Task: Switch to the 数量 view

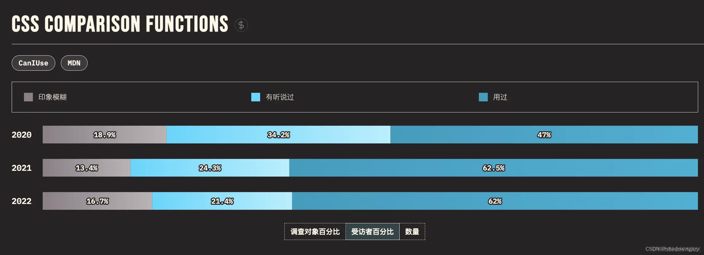Action: tap(413, 232)
